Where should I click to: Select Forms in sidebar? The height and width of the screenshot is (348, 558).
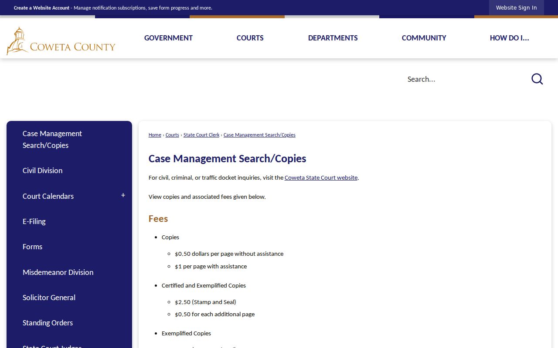(x=69, y=247)
